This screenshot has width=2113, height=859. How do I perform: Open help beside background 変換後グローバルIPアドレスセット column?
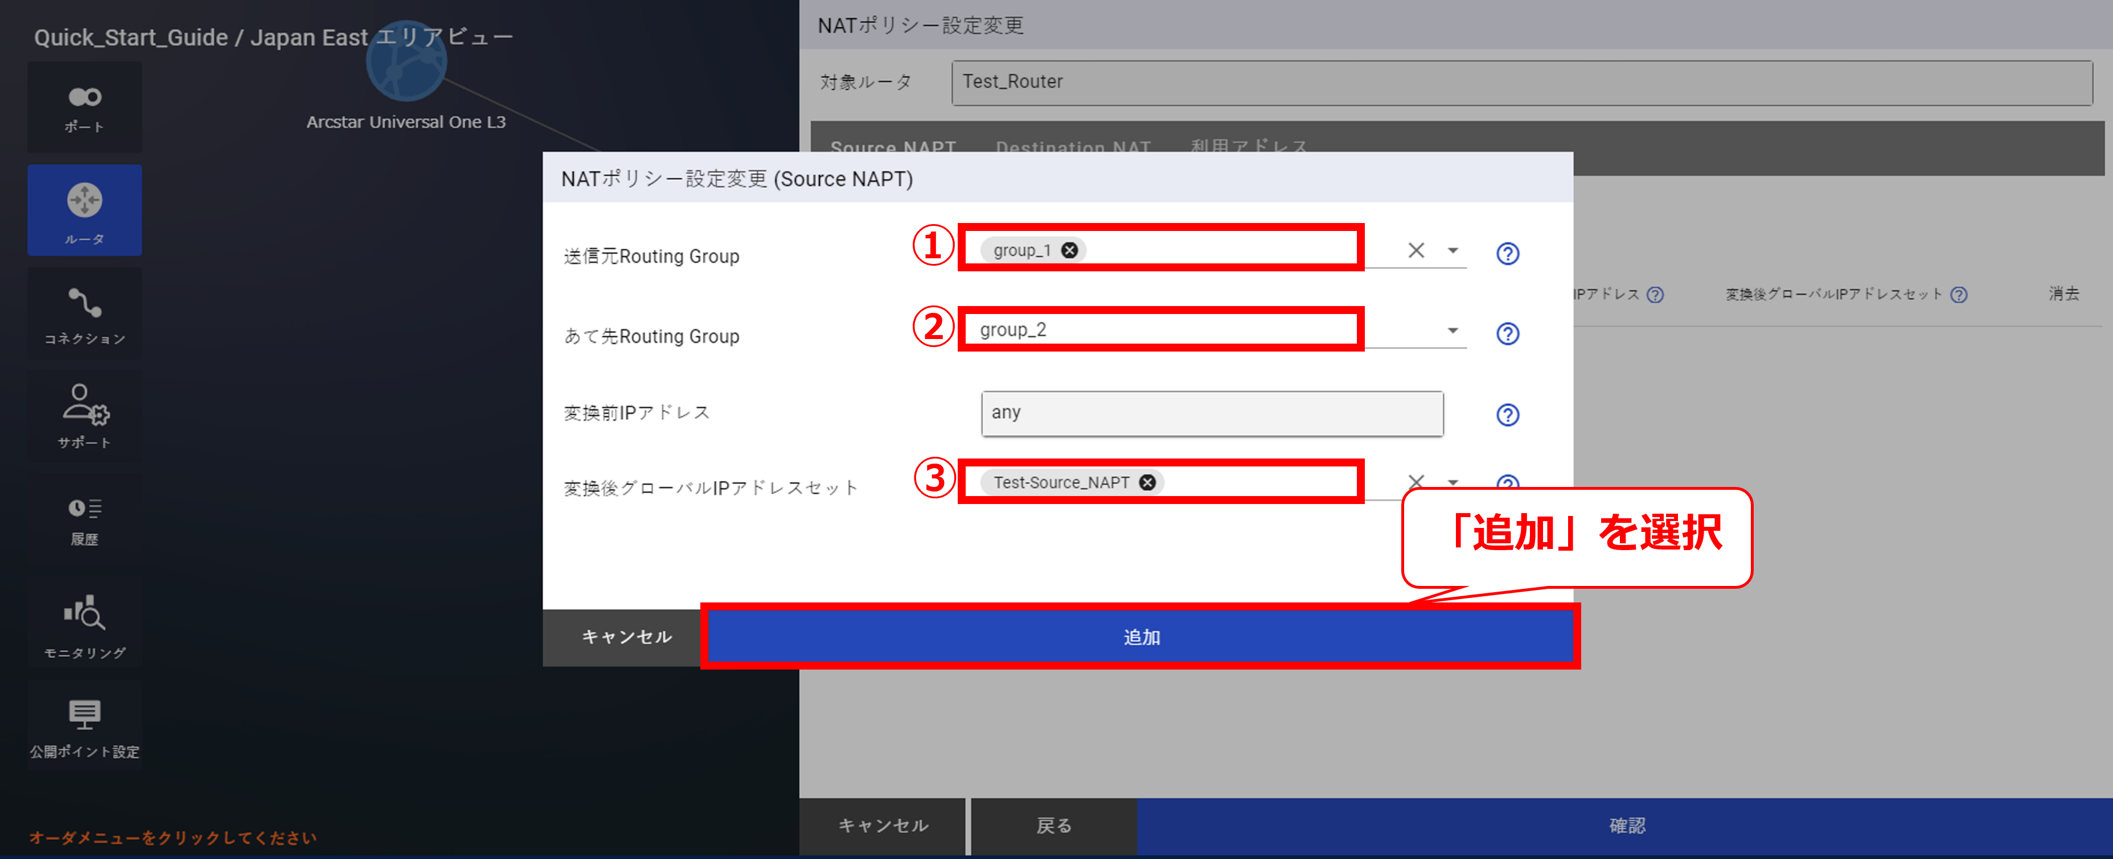[x=1959, y=294]
